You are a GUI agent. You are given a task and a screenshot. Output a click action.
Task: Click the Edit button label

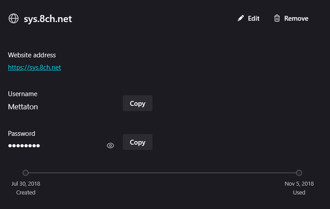pos(254,19)
